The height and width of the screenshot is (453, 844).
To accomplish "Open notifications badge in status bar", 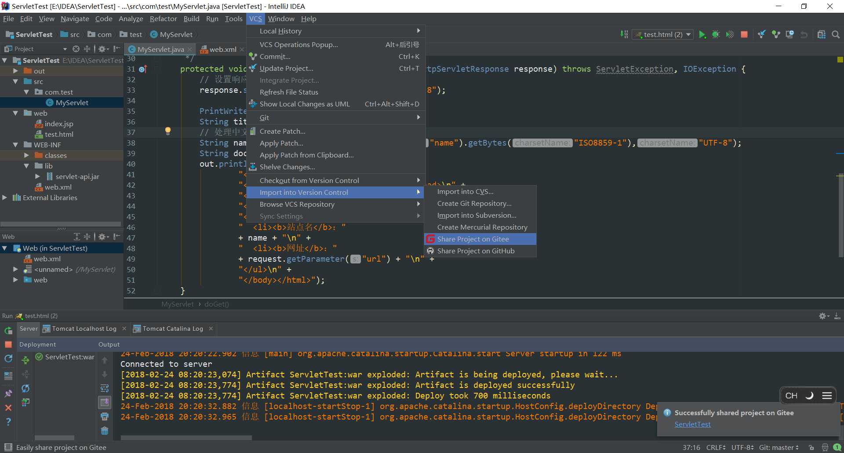I will tap(837, 447).
